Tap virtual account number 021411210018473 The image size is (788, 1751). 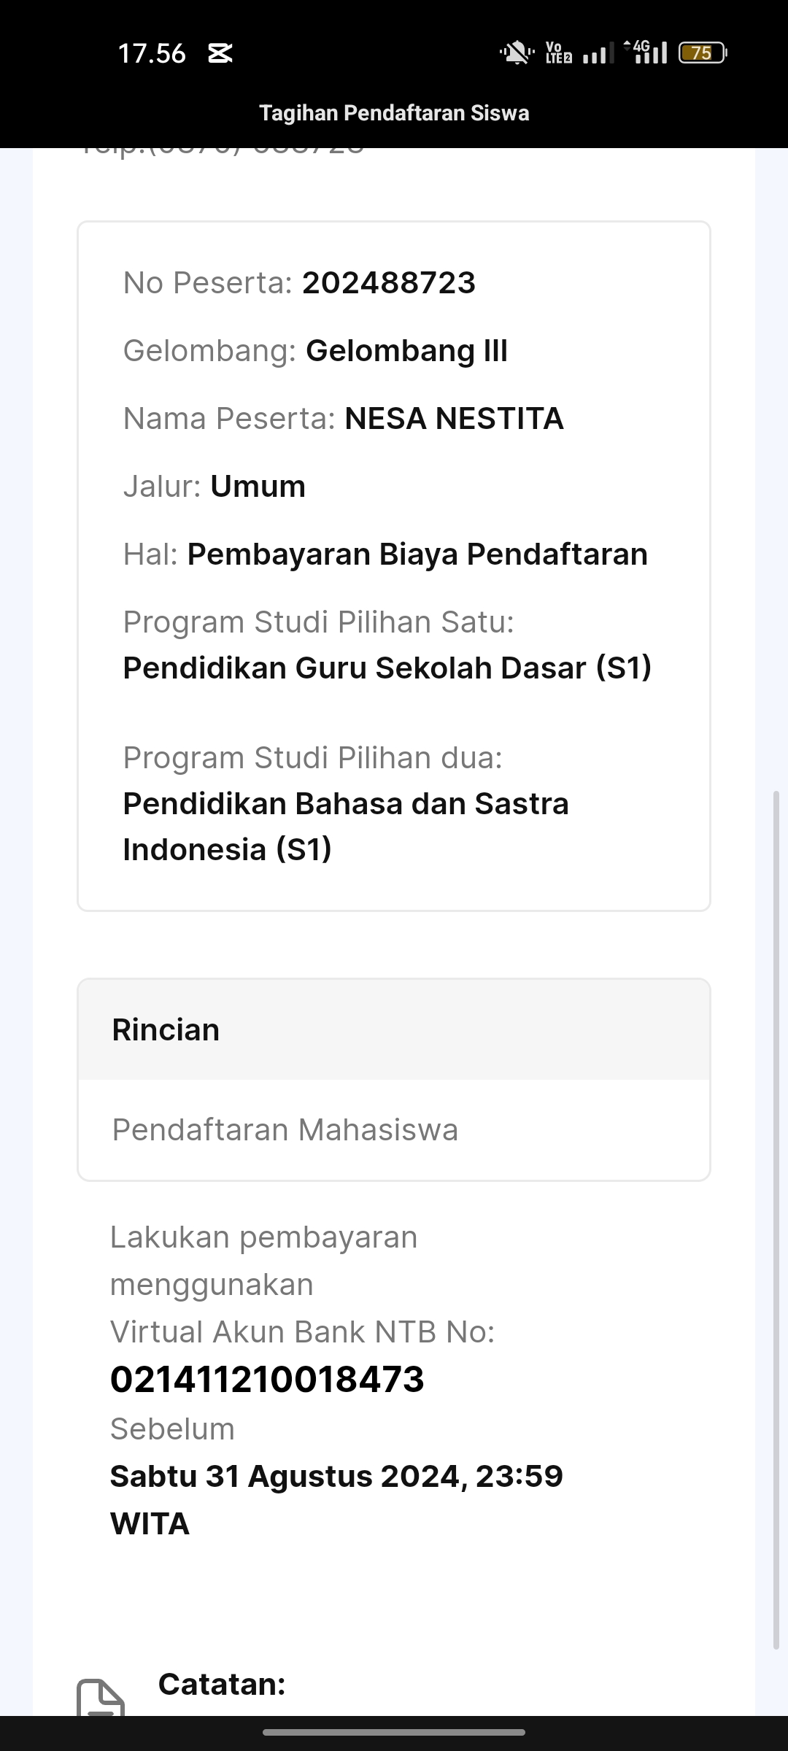tap(267, 1380)
